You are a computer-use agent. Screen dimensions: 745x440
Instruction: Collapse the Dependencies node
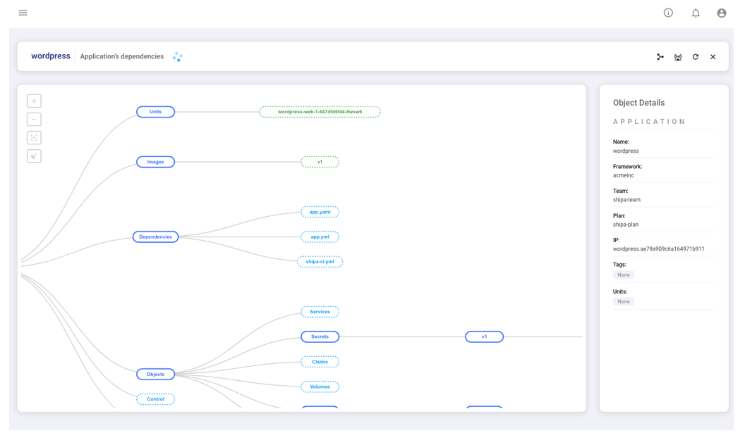click(x=155, y=237)
